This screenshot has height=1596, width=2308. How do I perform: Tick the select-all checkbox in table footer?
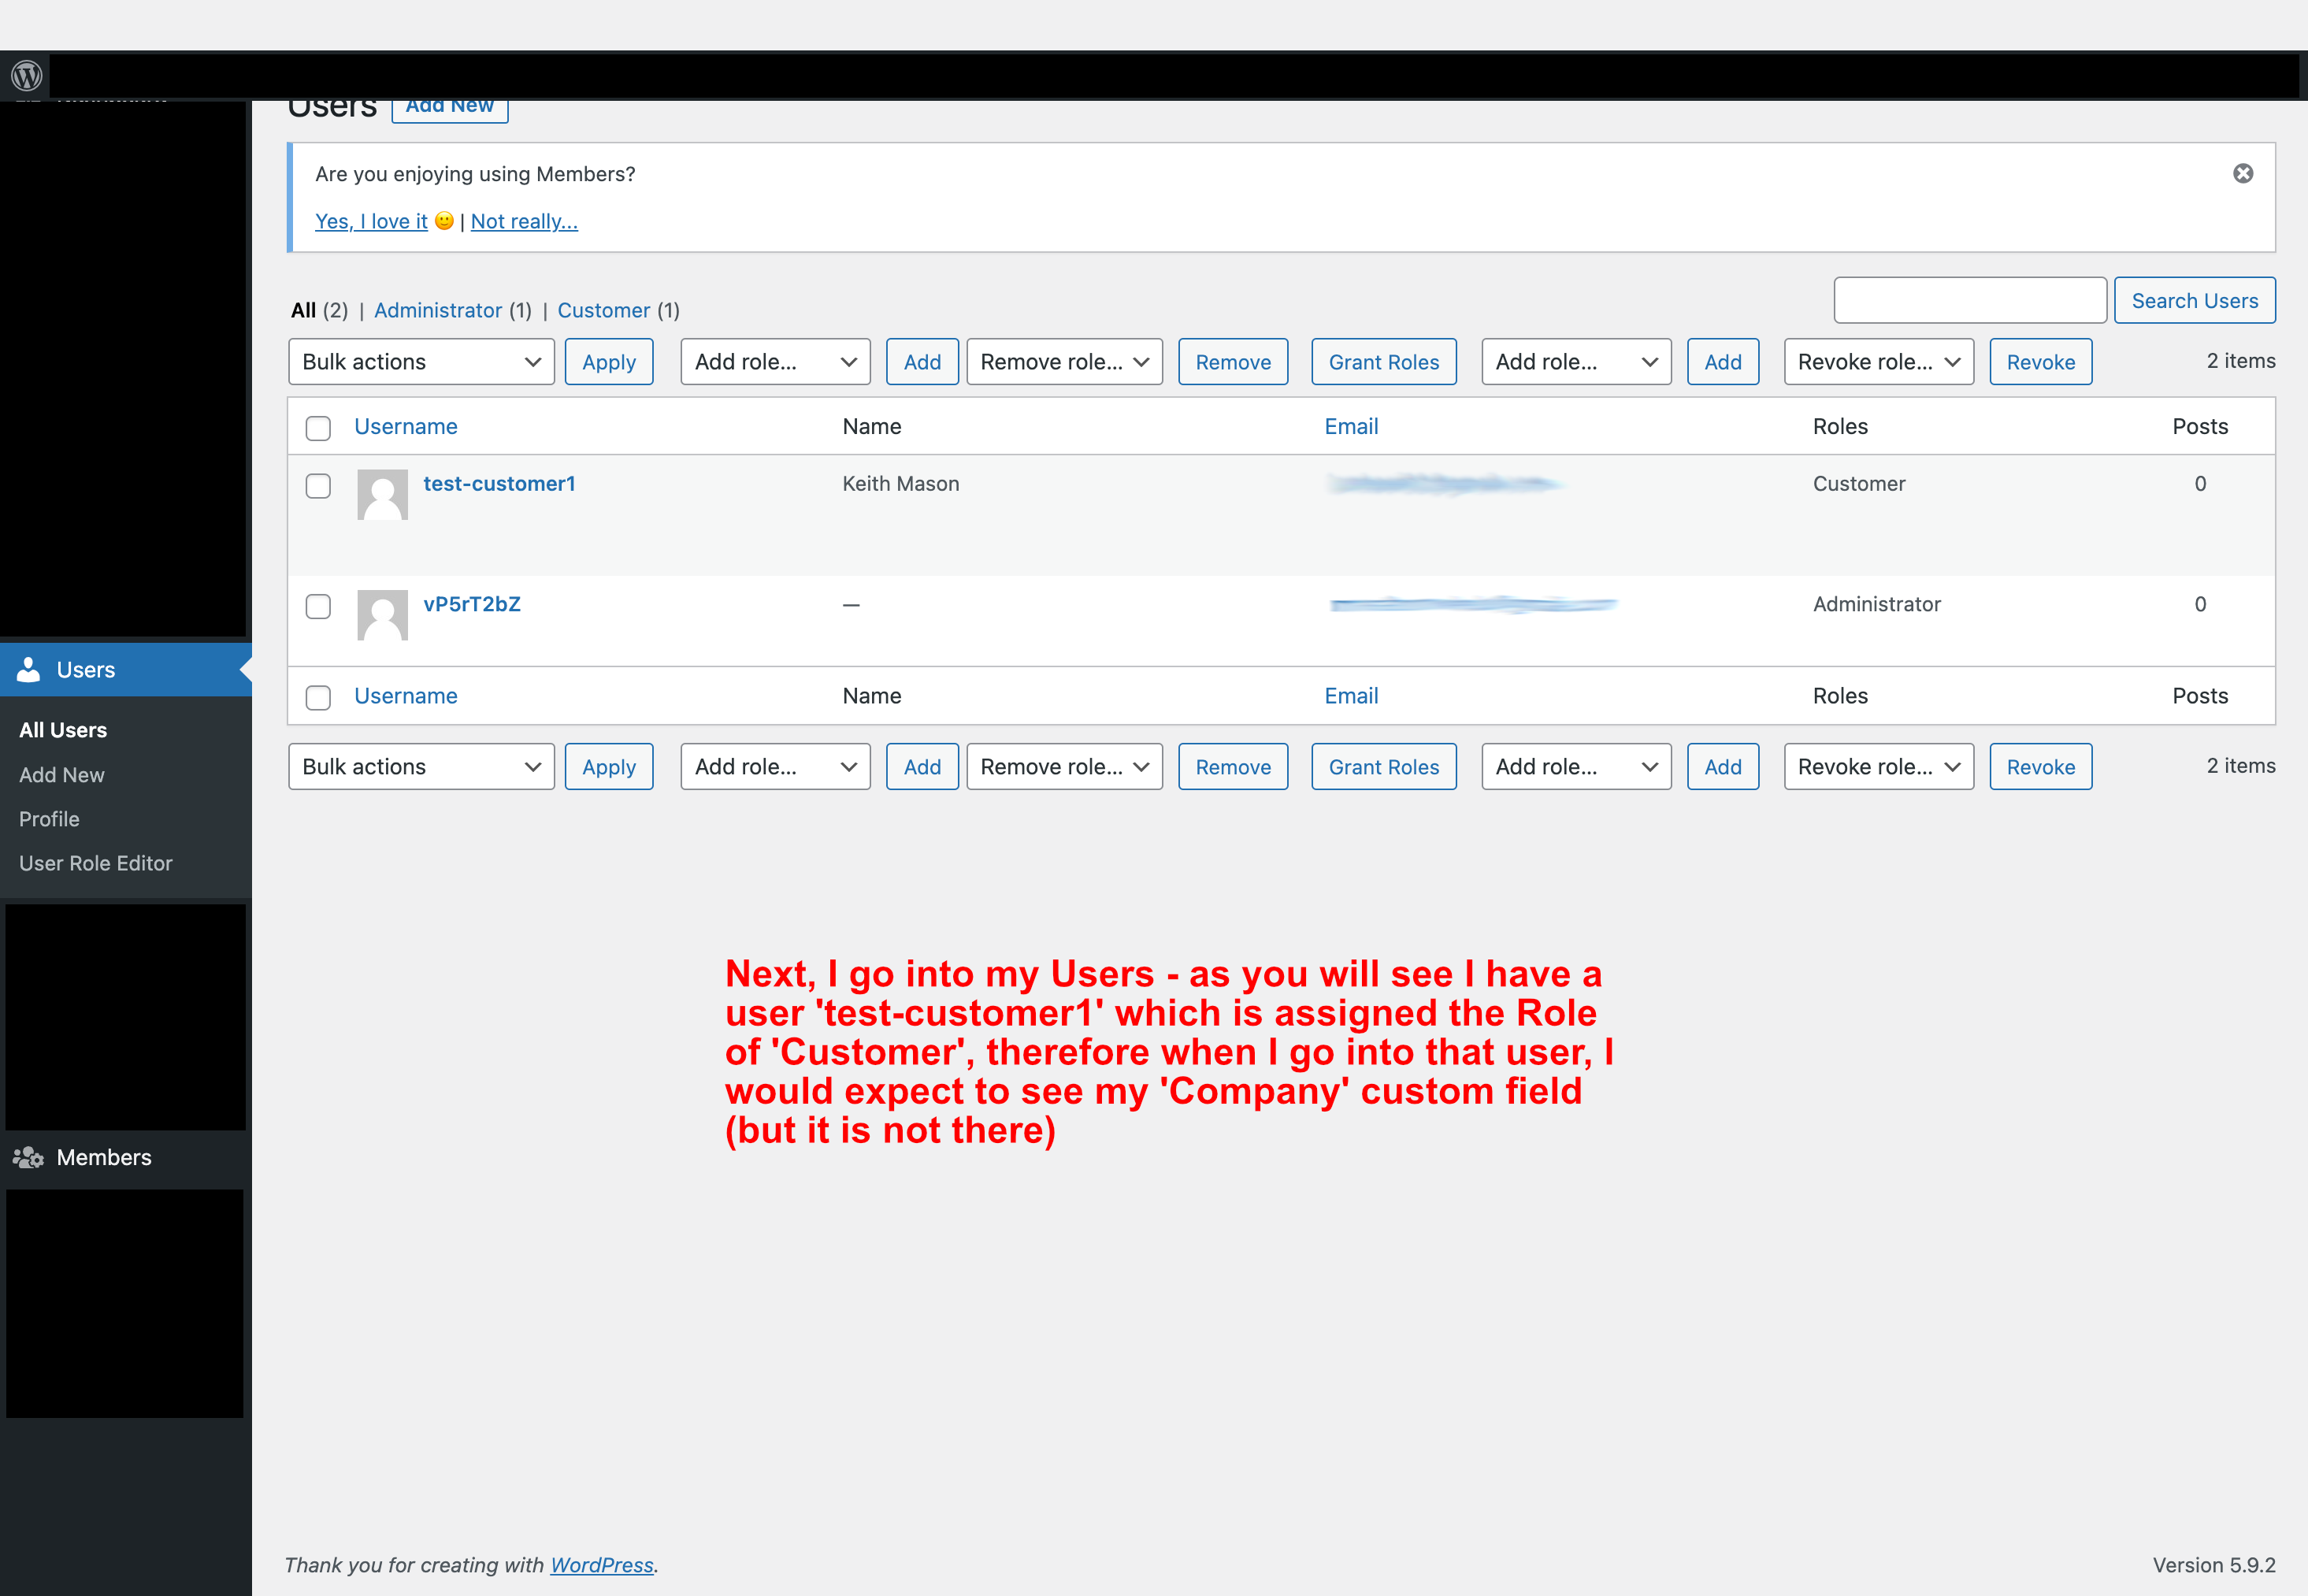[318, 697]
